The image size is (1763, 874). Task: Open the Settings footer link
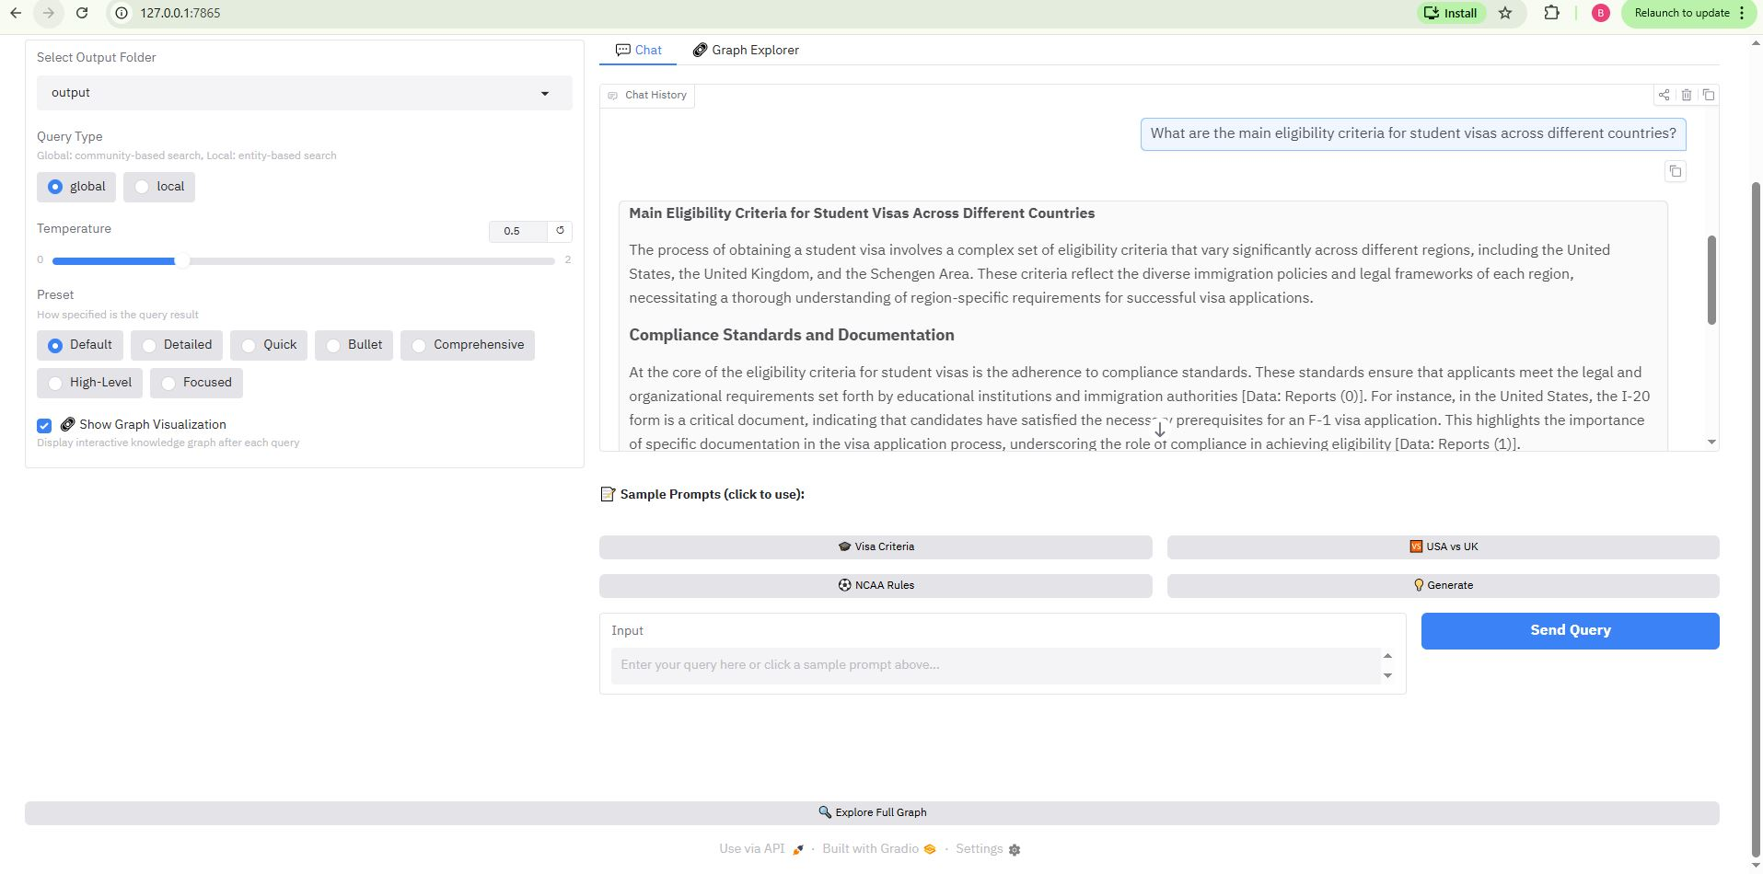(988, 848)
